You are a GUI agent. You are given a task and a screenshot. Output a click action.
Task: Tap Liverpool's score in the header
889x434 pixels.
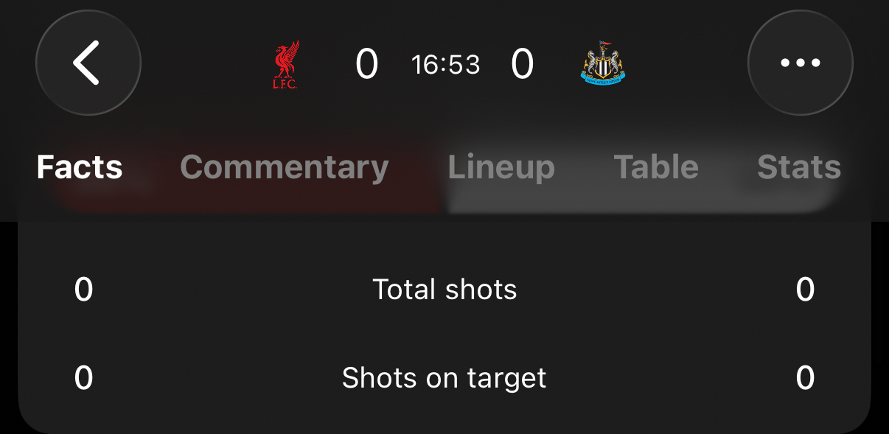coord(366,64)
